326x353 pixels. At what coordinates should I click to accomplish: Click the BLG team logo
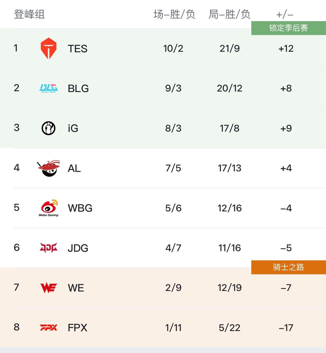[x=48, y=88]
